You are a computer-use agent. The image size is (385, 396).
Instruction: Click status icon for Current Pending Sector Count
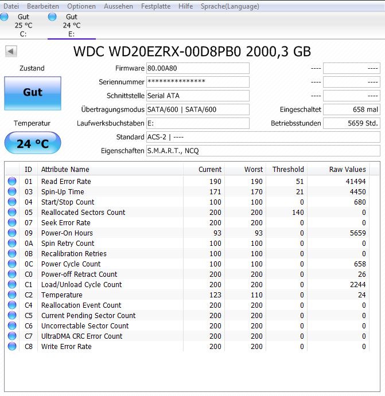[x=12, y=315]
